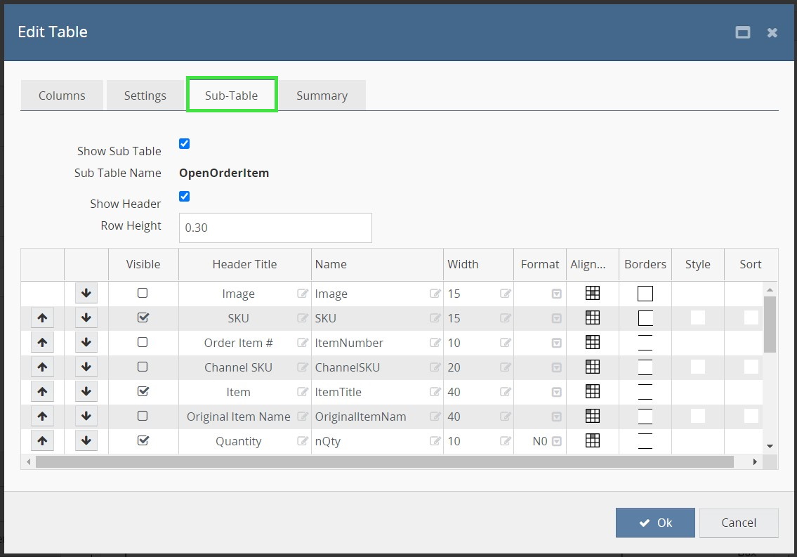The width and height of the screenshot is (797, 557).
Task: Disable the Show Header checkbox
Action: [185, 197]
